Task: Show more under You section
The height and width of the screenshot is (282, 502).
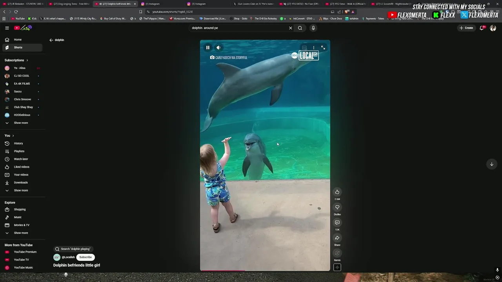Action: (x=22, y=190)
